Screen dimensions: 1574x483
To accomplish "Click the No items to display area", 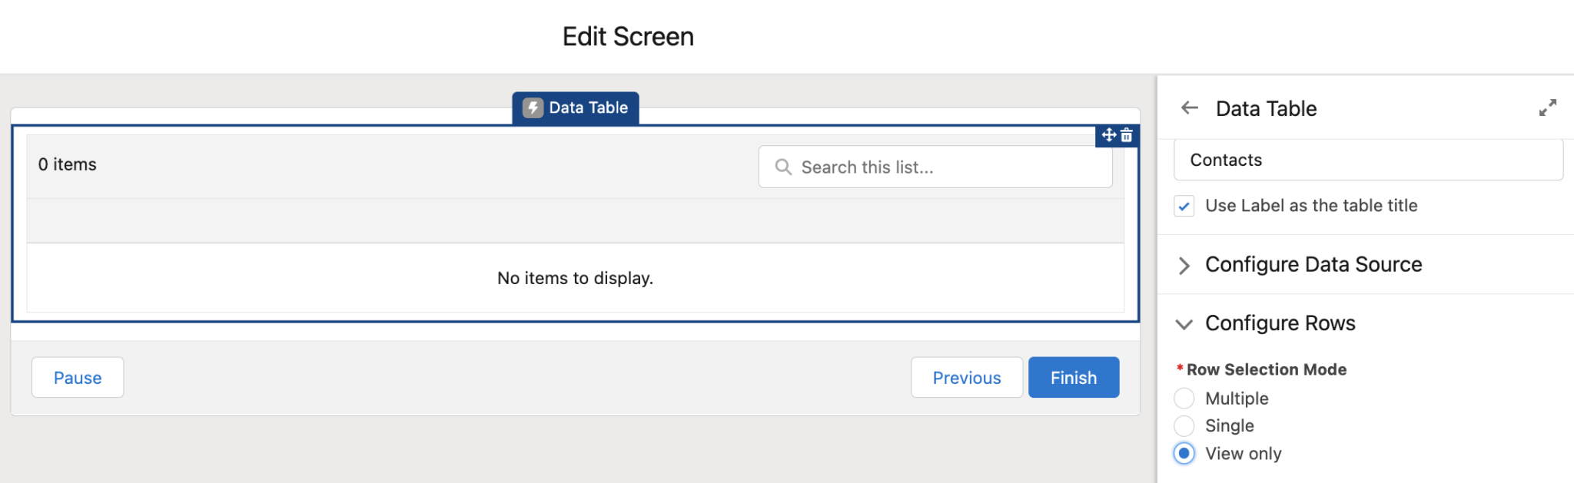I will point(575,278).
